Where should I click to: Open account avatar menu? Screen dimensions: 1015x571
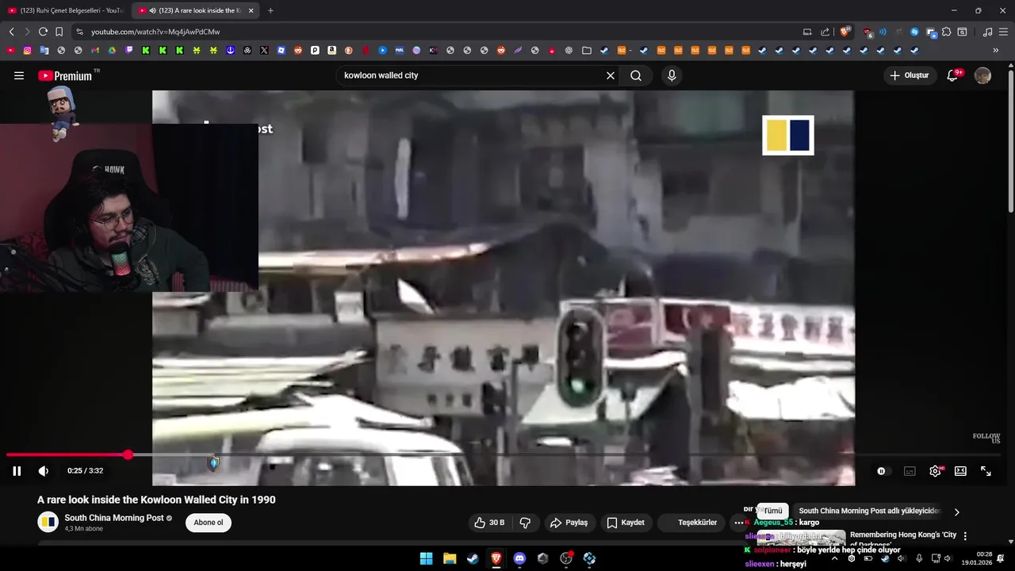[982, 75]
